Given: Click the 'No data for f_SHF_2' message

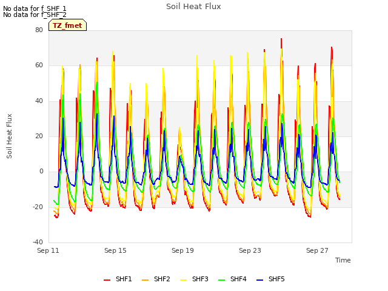Looking at the screenshot, I should 35,15.
